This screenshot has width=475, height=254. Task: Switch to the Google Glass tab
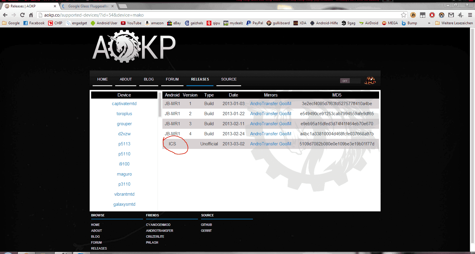(88, 6)
